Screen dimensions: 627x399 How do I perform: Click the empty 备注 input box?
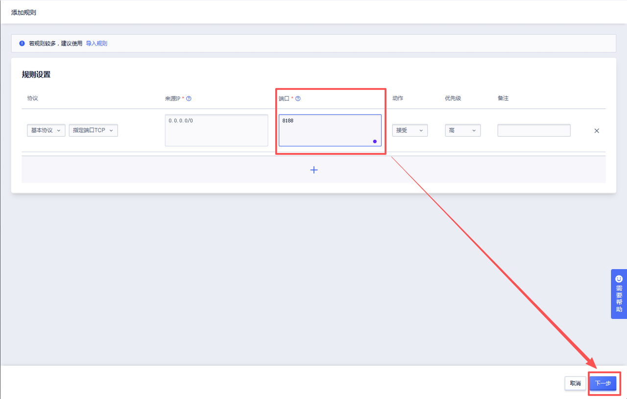(x=534, y=130)
